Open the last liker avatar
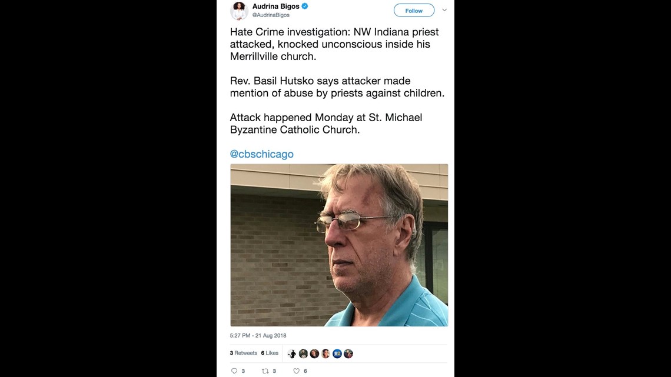The image size is (671, 377). (x=348, y=353)
